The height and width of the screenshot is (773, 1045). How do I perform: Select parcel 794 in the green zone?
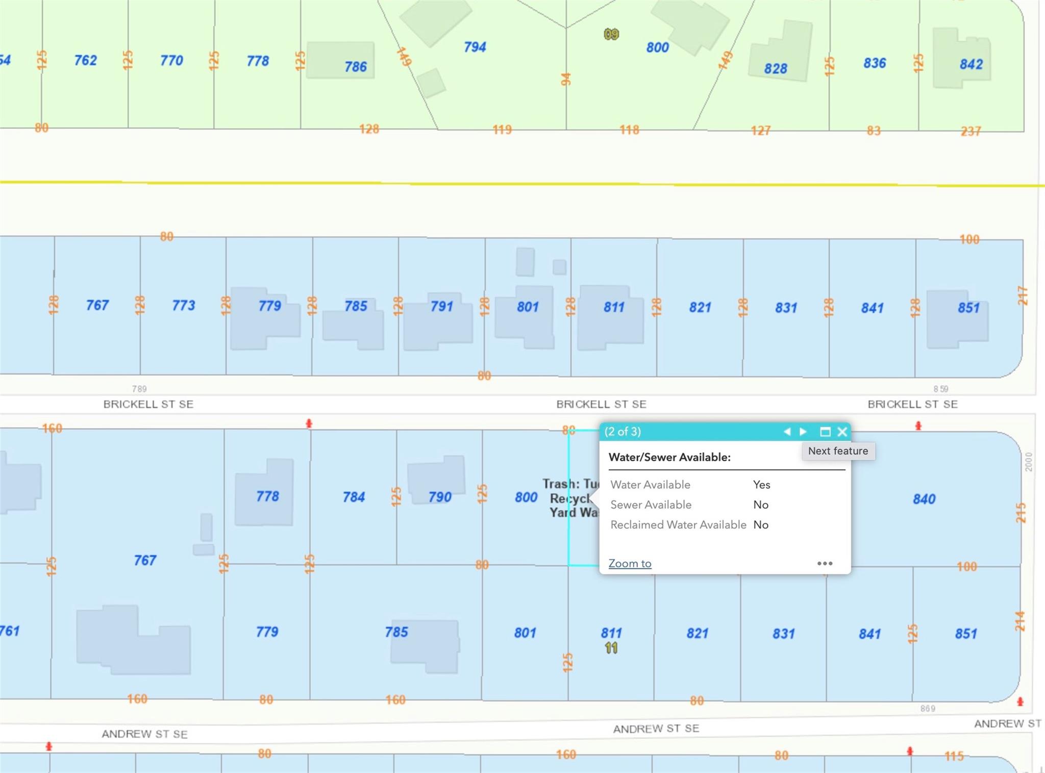[475, 47]
